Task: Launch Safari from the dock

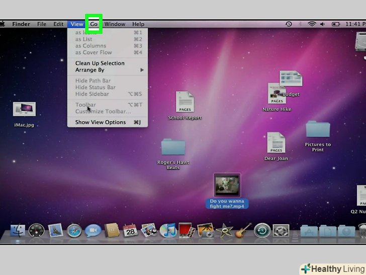Action: tap(74, 231)
